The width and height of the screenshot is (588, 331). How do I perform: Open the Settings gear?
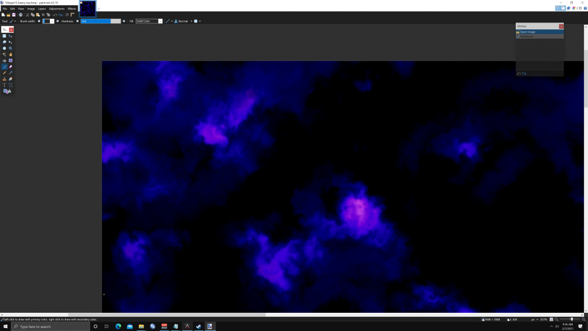(x=580, y=8)
